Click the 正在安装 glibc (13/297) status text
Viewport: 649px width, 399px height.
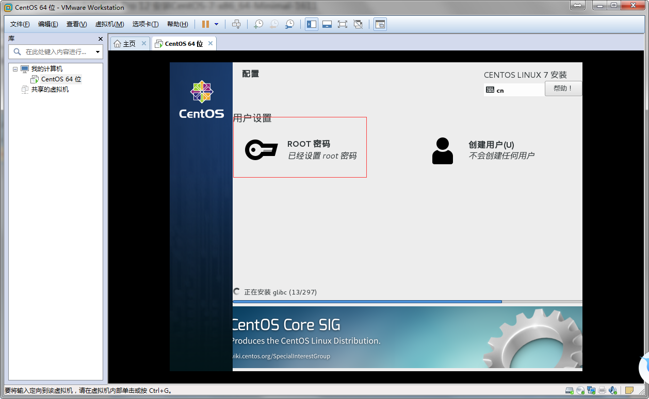click(280, 292)
